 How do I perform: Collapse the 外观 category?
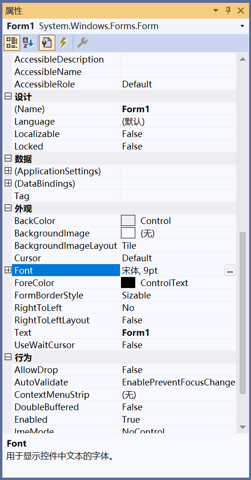point(8,208)
